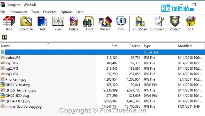The height and width of the screenshot is (116, 205).
Task: Select file name QH03-SDD.dwg
Action: (17, 96)
